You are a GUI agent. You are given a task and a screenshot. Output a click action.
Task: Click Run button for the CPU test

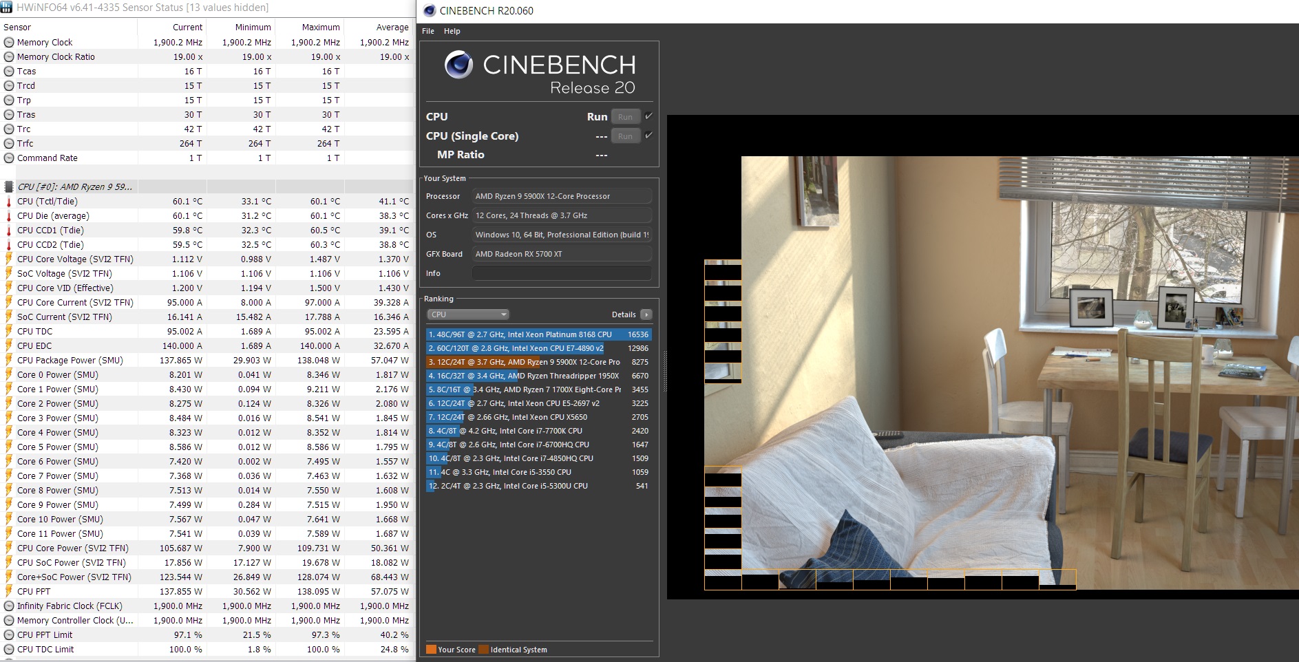point(625,117)
